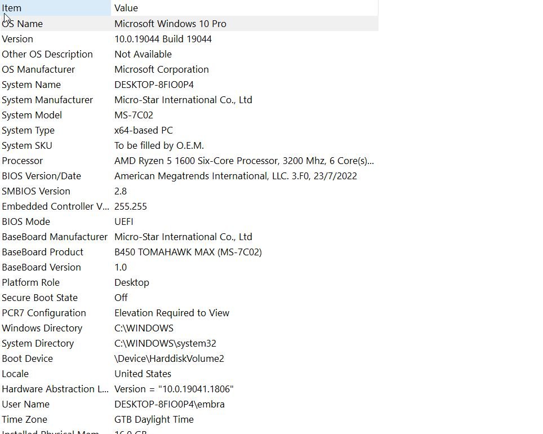
Task: Select the BaseBoard Manufacturer label
Action: 55,237
